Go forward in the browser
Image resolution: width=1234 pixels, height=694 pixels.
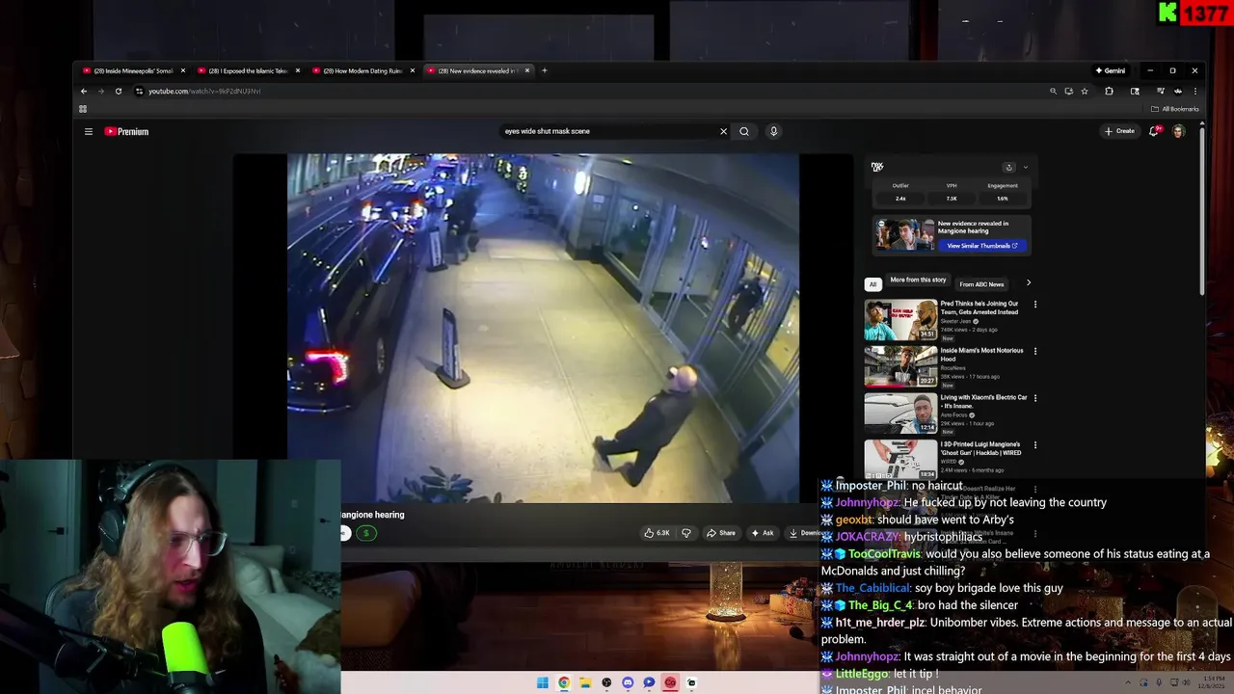tap(101, 91)
